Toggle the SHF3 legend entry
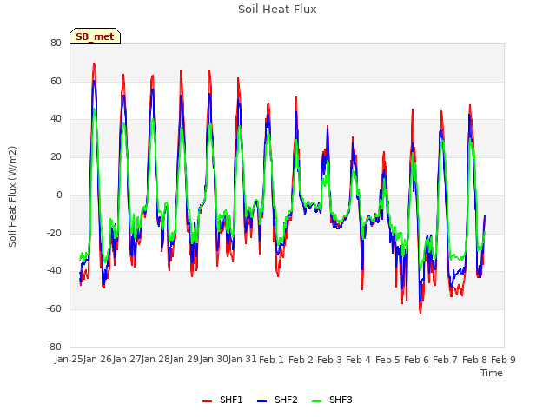The width and height of the screenshot is (556, 417). point(332,400)
